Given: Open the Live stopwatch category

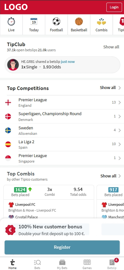Looking at the screenshot, I should tap(11, 22).
